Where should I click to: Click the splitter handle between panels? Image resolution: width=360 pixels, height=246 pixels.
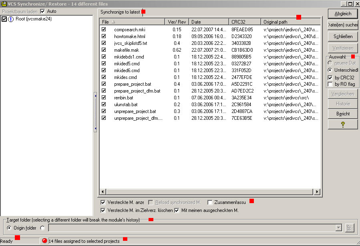(x=95, y=112)
